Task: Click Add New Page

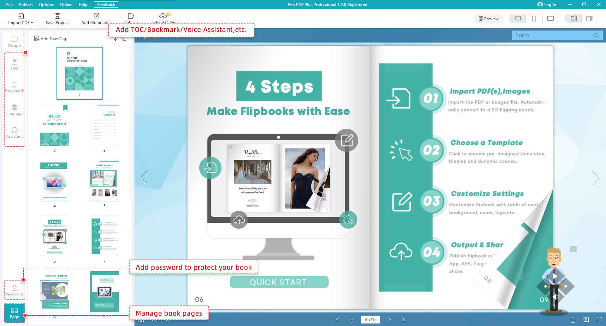Action: click(x=51, y=38)
